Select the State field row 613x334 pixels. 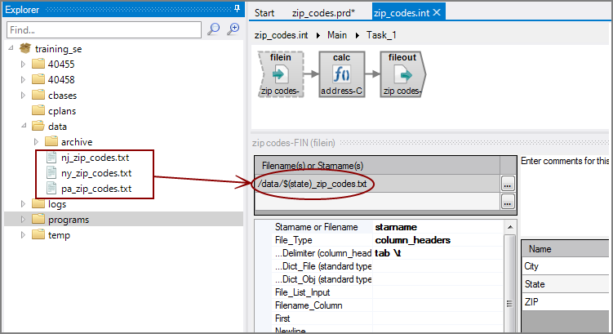pyautogui.click(x=566, y=284)
